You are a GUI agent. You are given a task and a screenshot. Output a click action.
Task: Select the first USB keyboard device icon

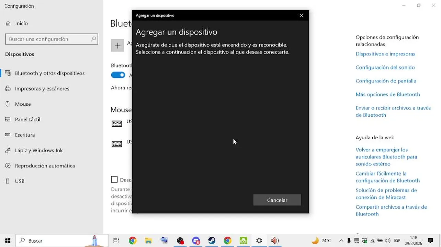click(117, 124)
